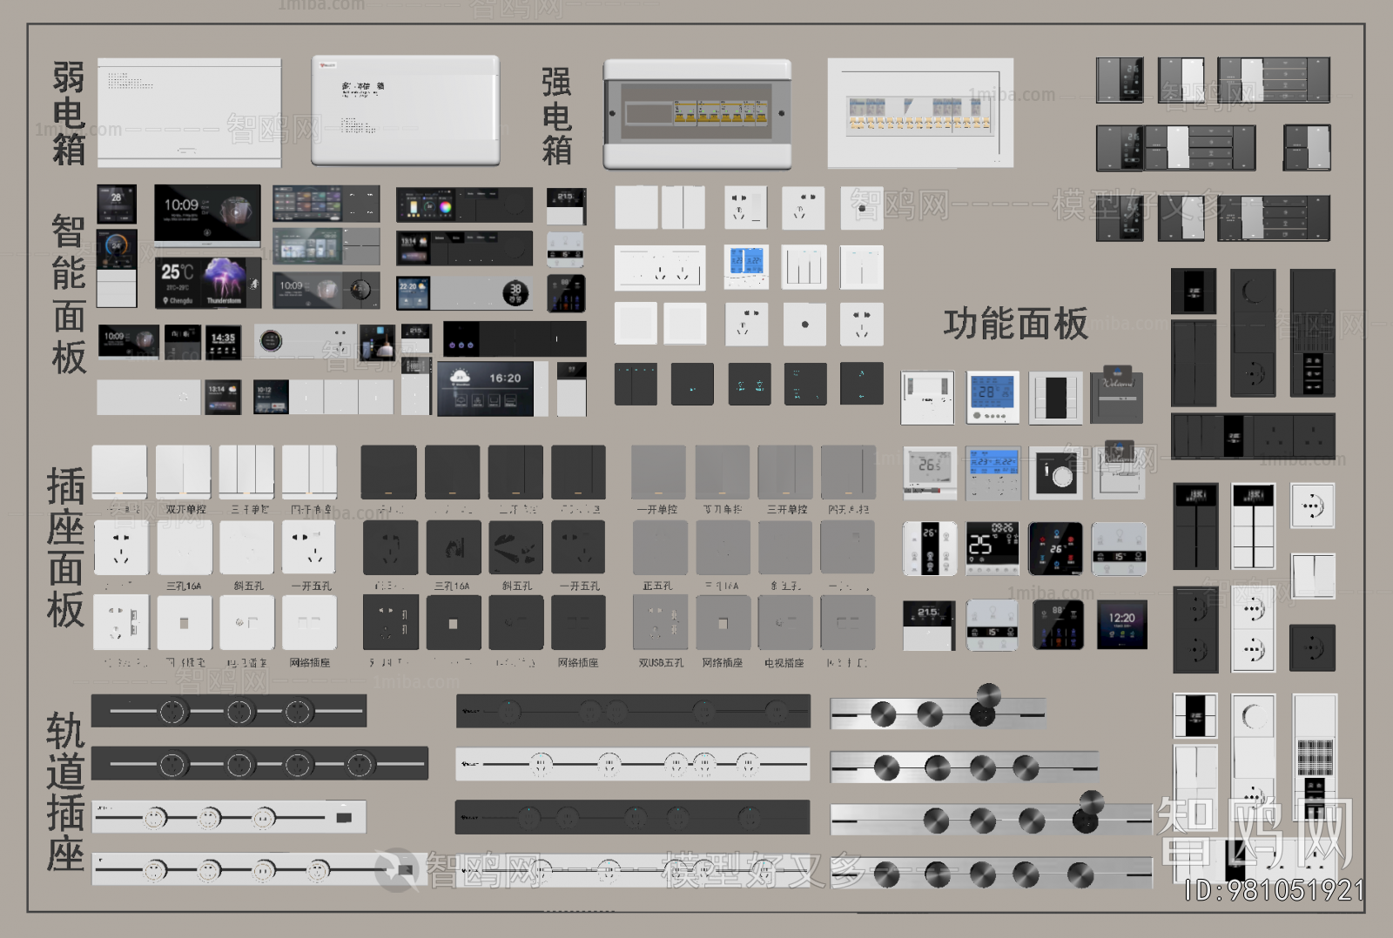Screen dimensions: 1393x938
Task: Select the black thermostat showing 25 and 09:26
Action: (992, 548)
